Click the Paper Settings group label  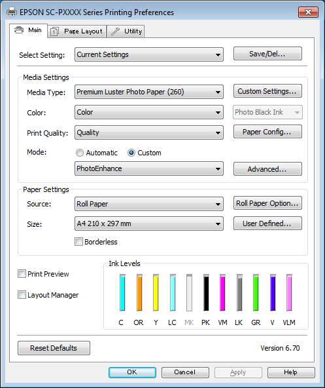pyautogui.click(x=46, y=189)
